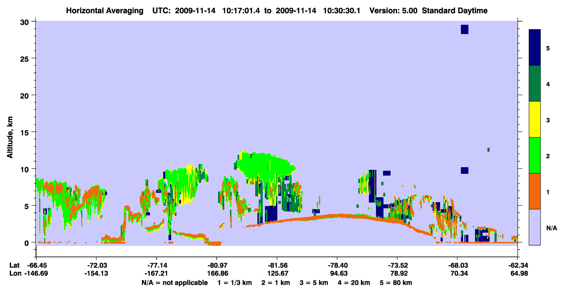Click 'Standard Daytime' in the title

455,11
